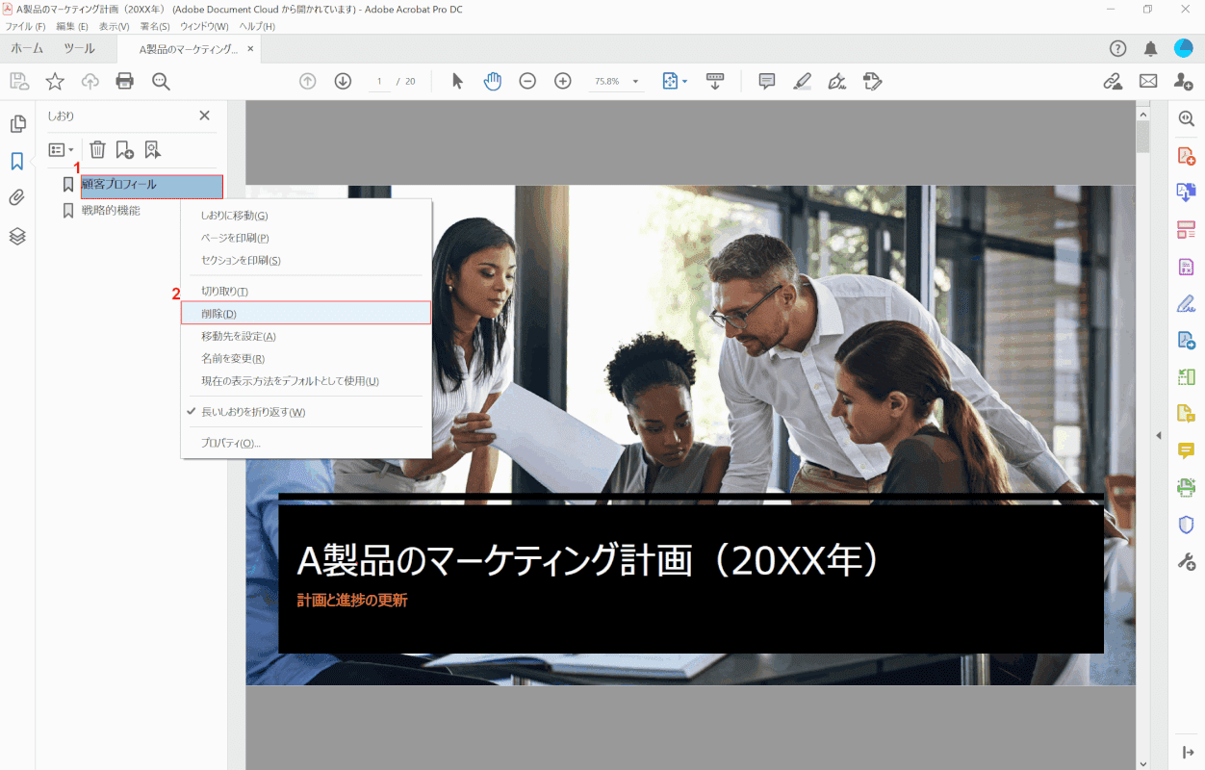Add a comment note icon

(767, 82)
